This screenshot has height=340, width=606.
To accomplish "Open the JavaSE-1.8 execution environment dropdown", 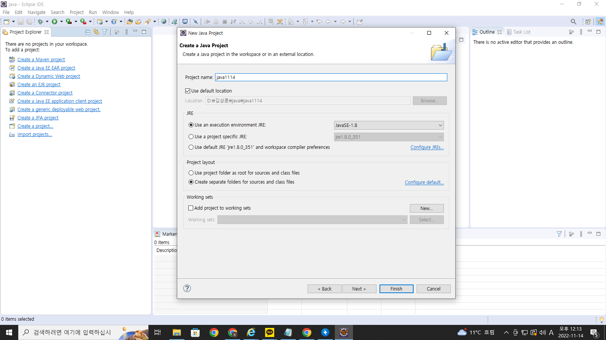I will 389,125.
